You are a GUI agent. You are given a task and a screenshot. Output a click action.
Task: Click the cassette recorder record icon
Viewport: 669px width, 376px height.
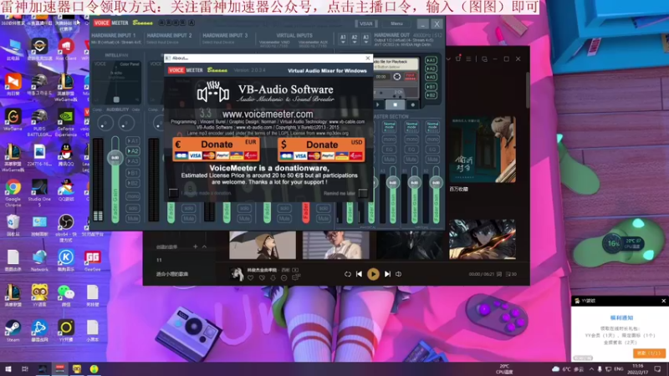412,104
